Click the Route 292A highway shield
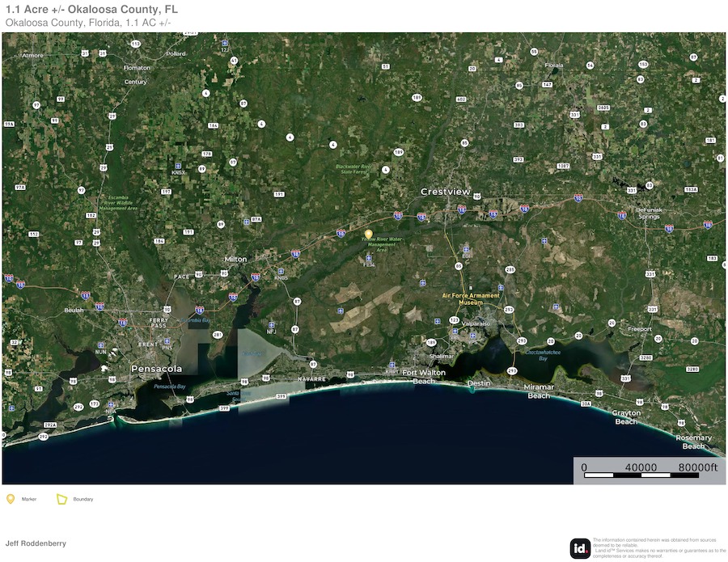728x562 pixels. 50,425
